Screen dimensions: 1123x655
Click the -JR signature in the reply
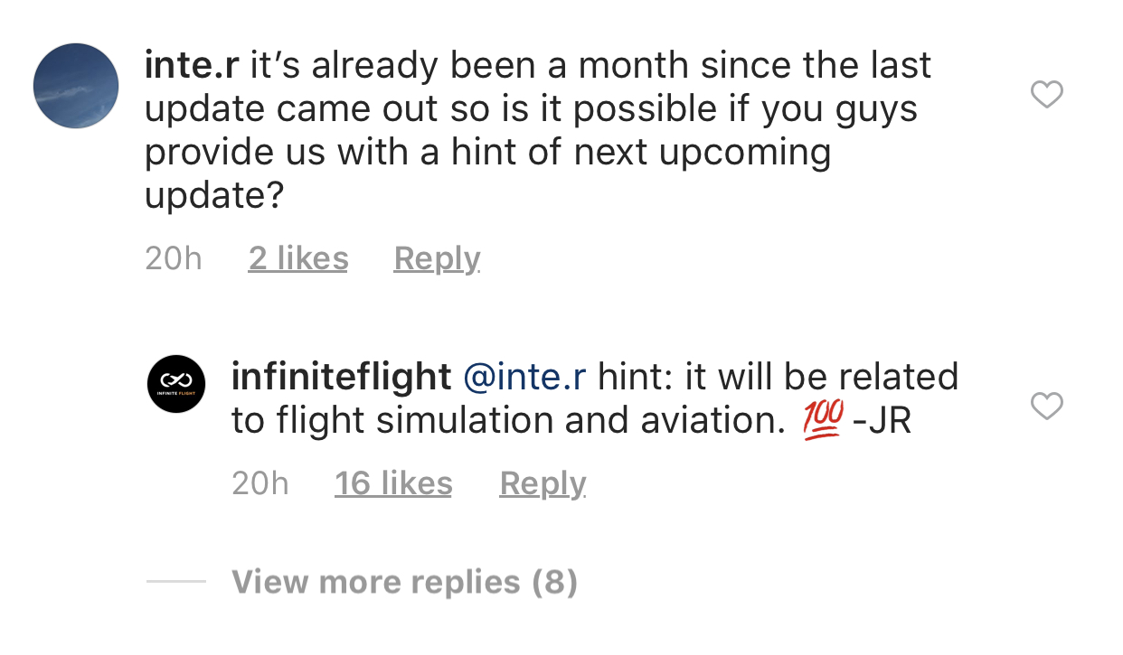(x=882, y=422)
